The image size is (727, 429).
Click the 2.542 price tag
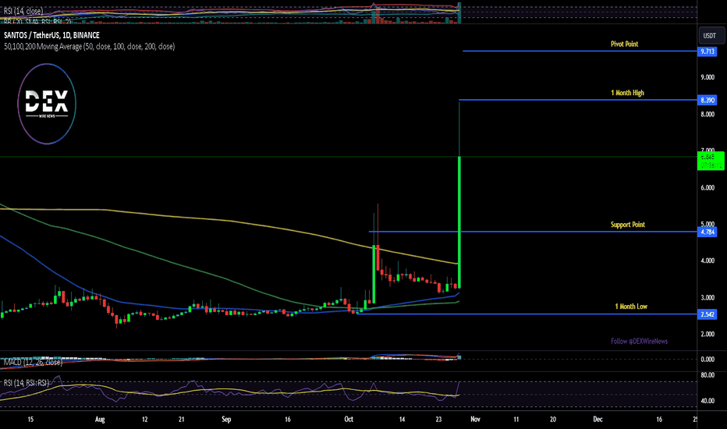click(x=707, y=314)
